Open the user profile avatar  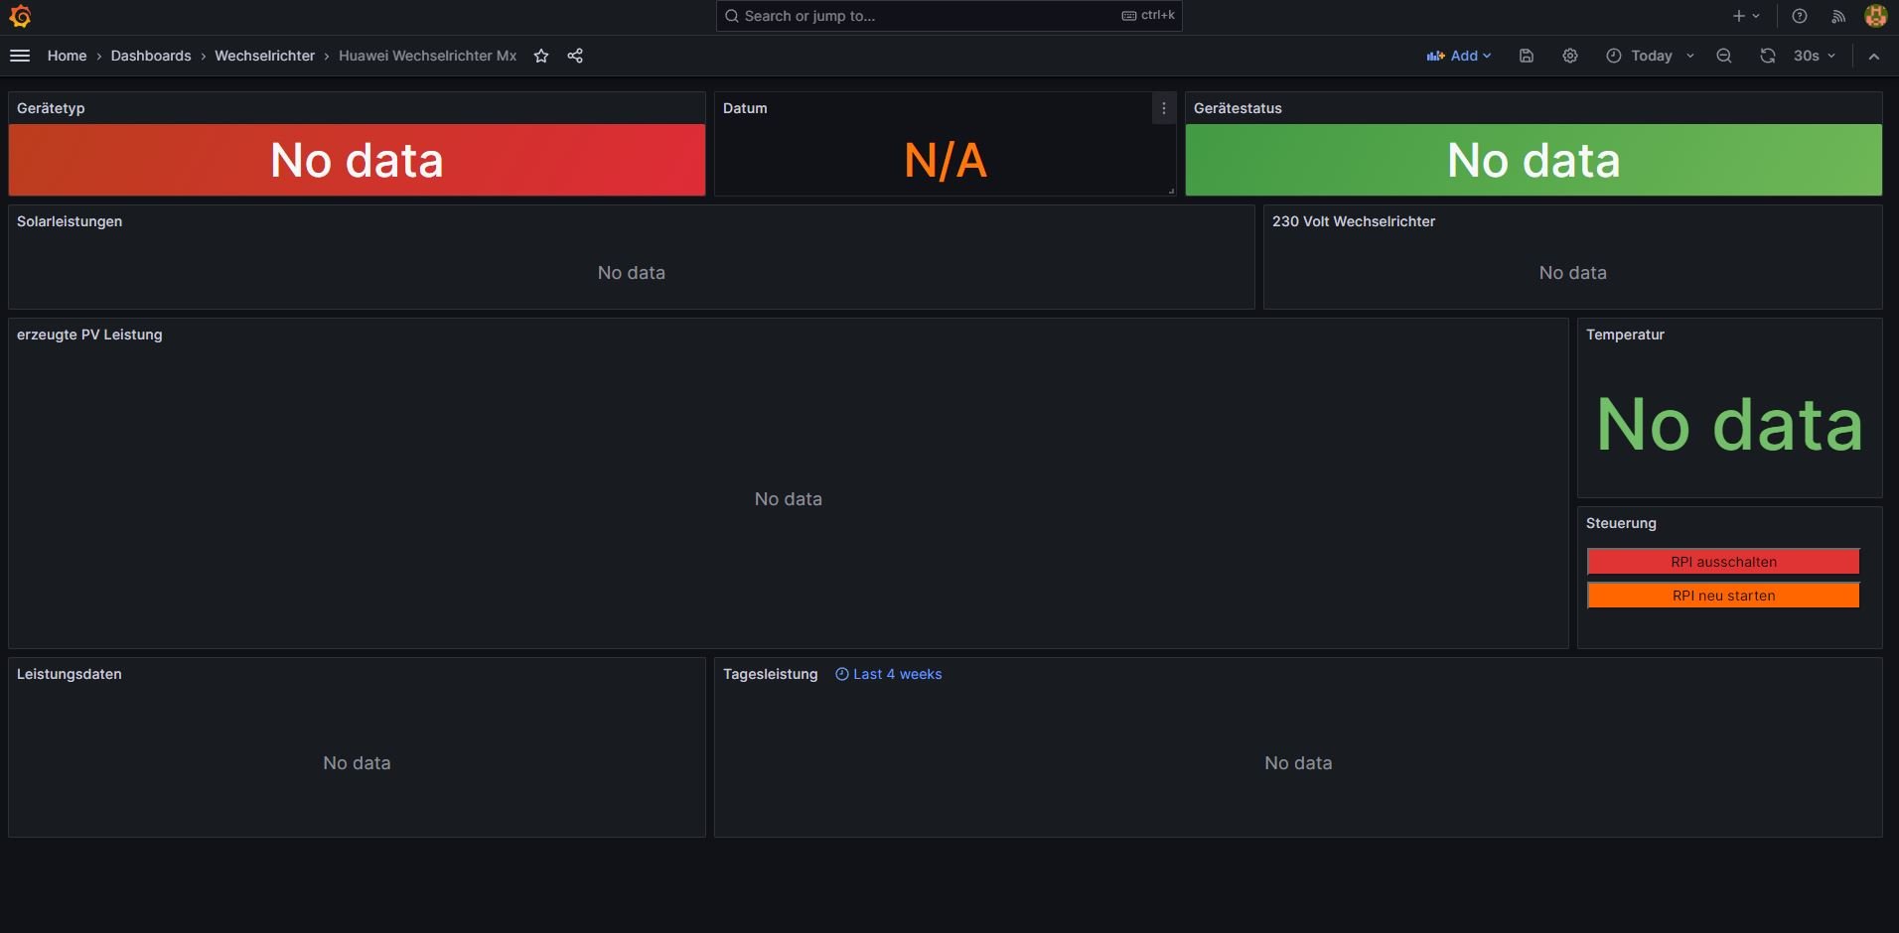(1875, 16)
